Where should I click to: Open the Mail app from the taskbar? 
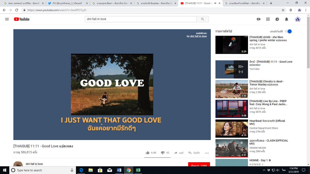click(110, 170)
